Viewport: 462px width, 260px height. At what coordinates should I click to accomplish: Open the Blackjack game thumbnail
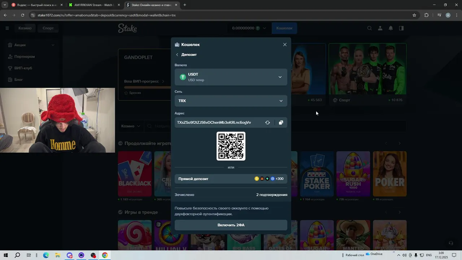point(135,174)
